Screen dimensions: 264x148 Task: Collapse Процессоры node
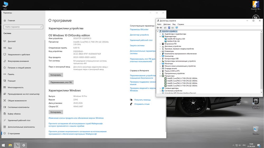(160, 76)
